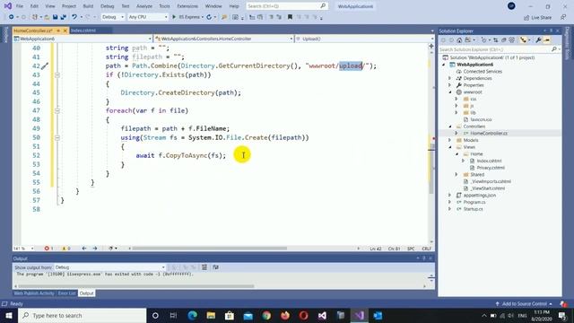This screenshot has height=323, width=574.
Task: Open Chrome from the taskbar
Action: (x=266, y=315)
